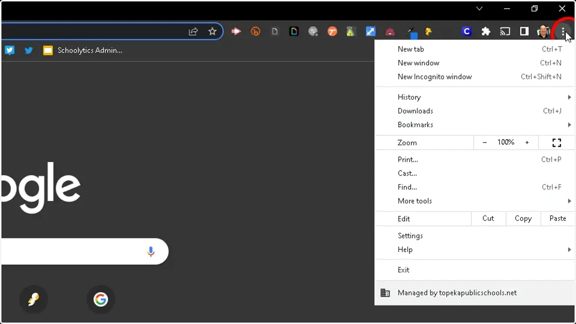Image resolution: width=576 pixels, height=324 pixels.
Task: Open the Twitter bird bookmark
Action: [x=29, y=50]
